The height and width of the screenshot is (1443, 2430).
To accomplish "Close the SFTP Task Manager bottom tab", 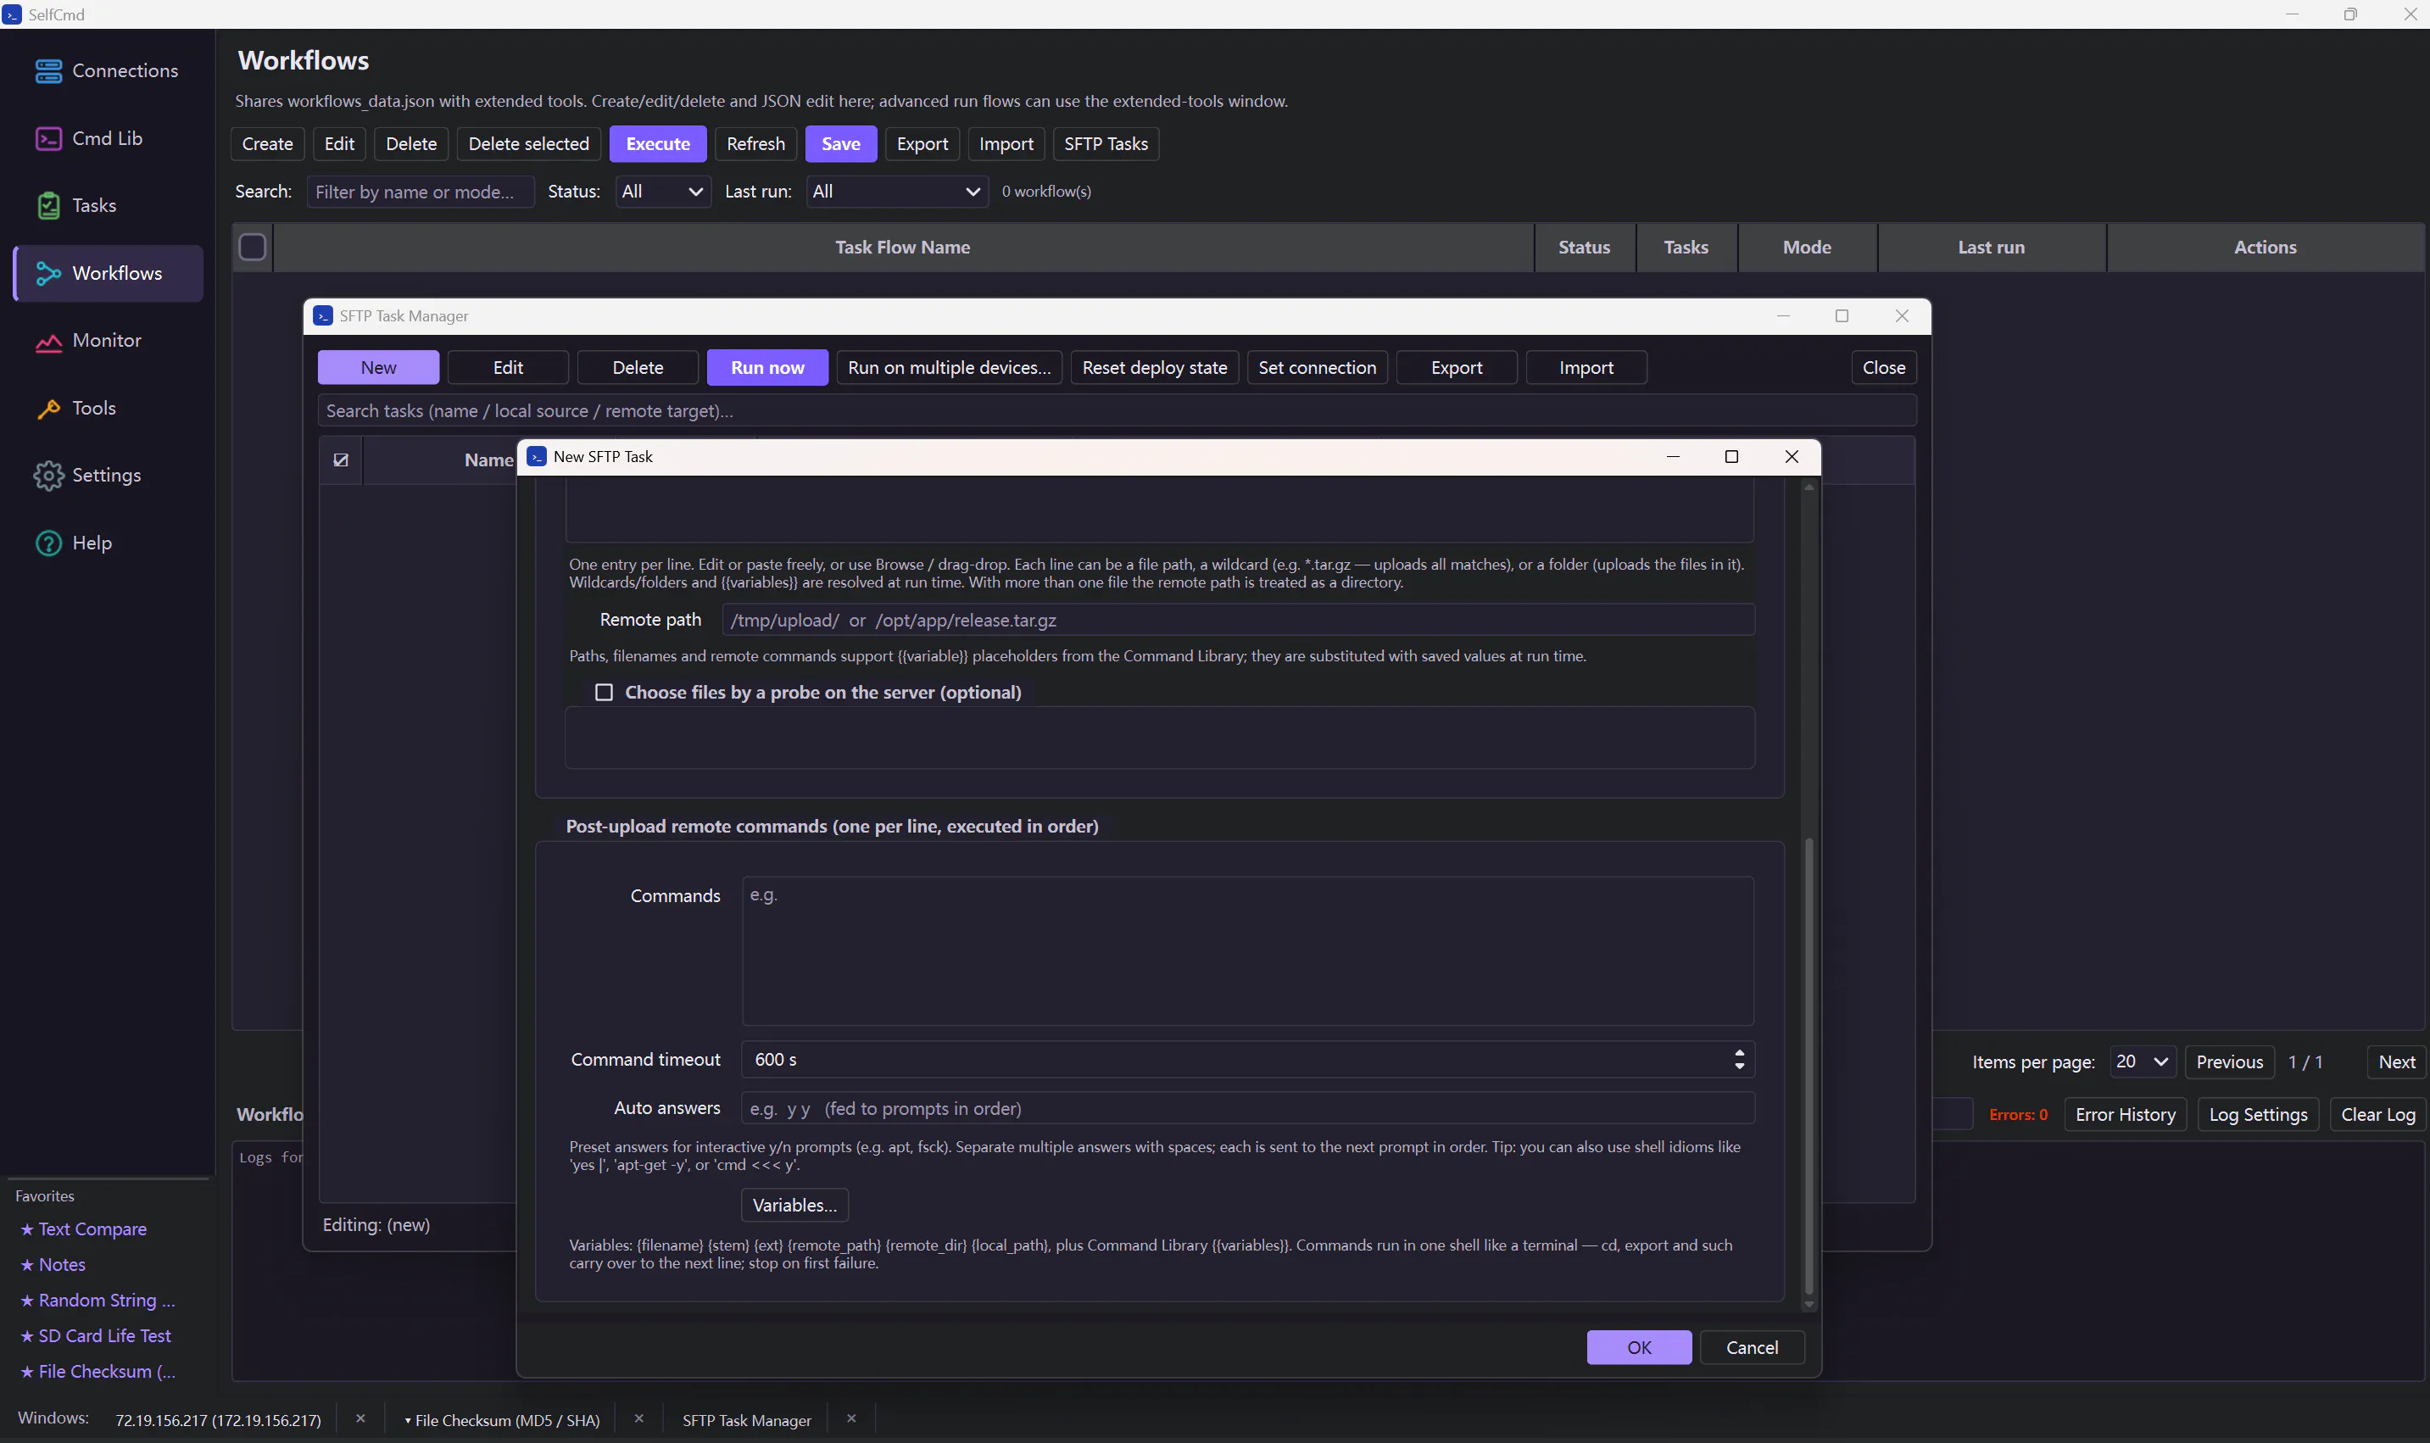I will coord(851,1418).
